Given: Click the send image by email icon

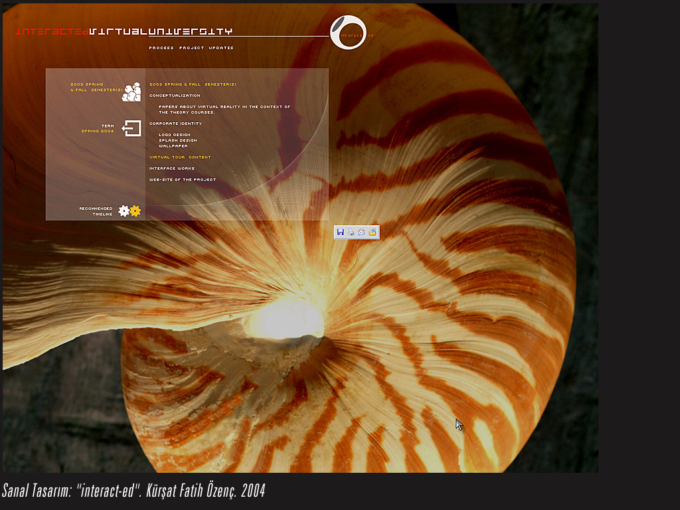Looking at the screenshot, I should coord(361,232).
